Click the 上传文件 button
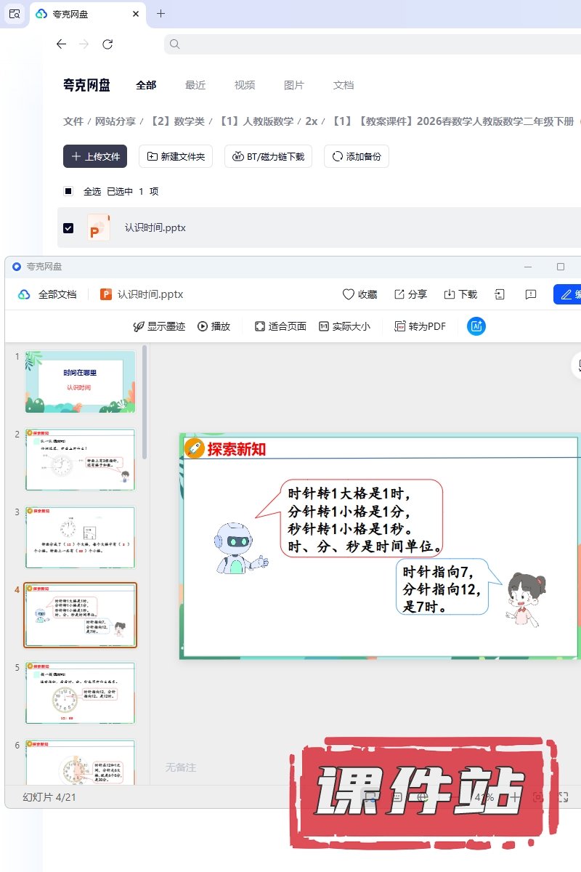Viewport: 581px width, 872px height. (95, 156)
